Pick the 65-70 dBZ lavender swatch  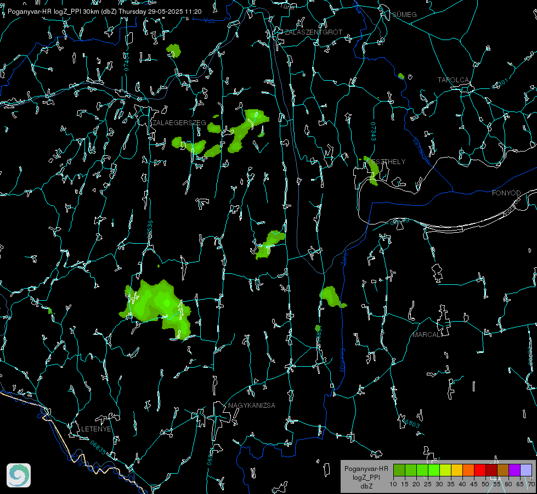coord(526,470)
